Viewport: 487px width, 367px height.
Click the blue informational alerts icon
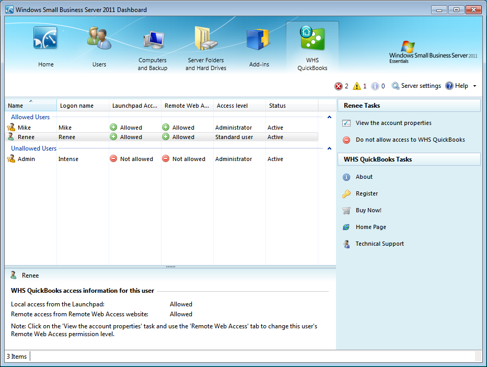tap(375, 86)
